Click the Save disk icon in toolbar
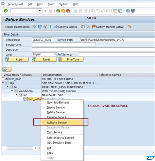155x161 pixels. (x=50, y=11)
